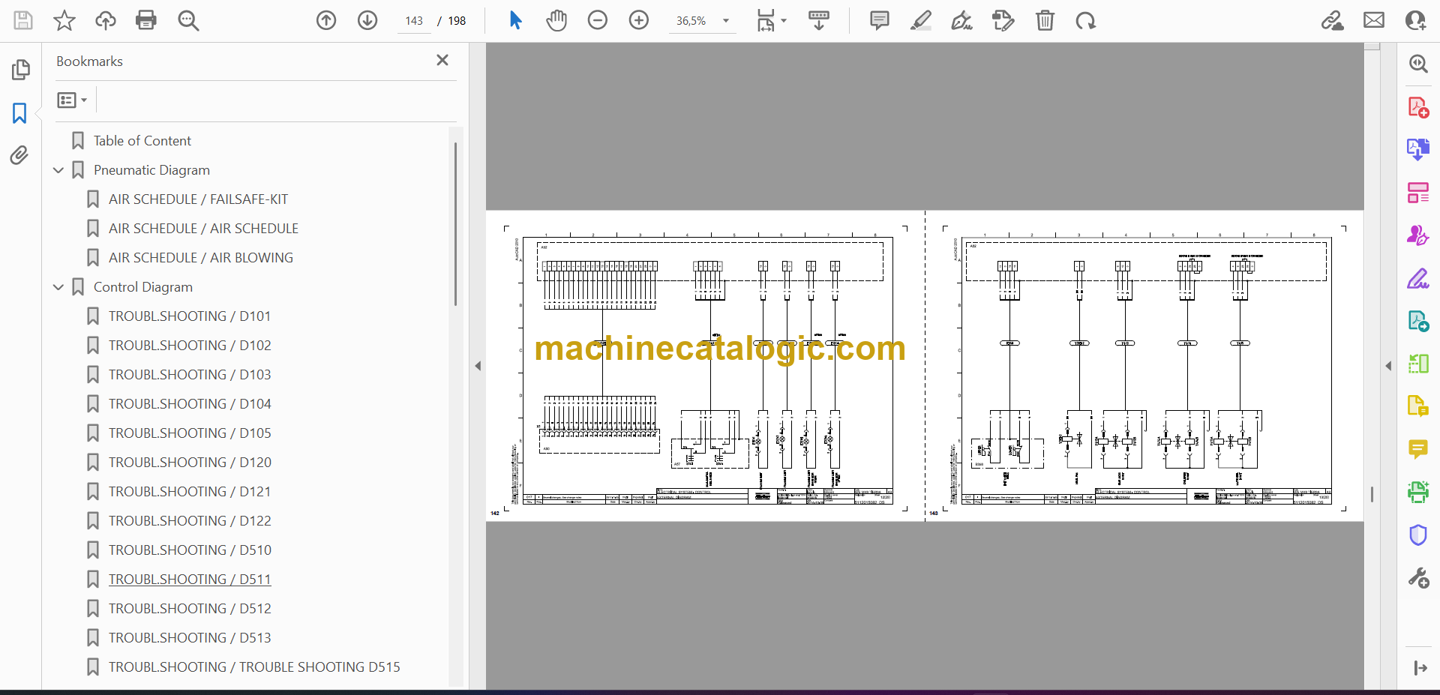Jump to TROUBL.SHOOTING / D120
The width and height of the screenshot is (1440, 695).
coord(190,463)
